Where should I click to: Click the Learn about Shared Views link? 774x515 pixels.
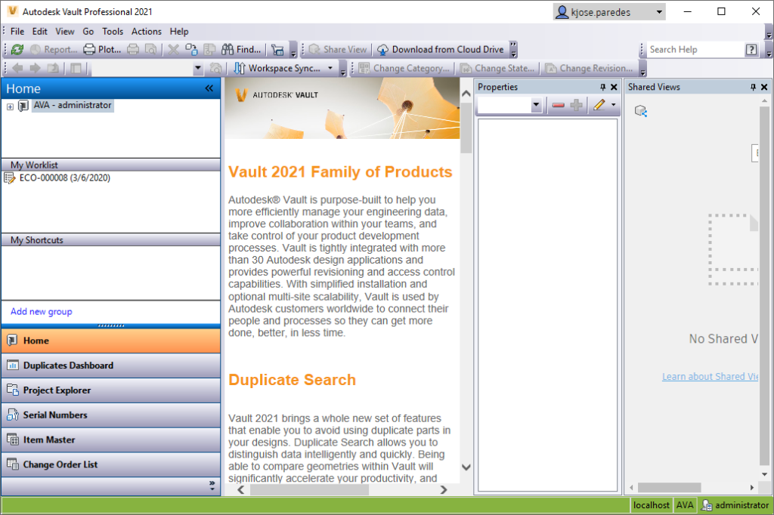tap(709, 376)
